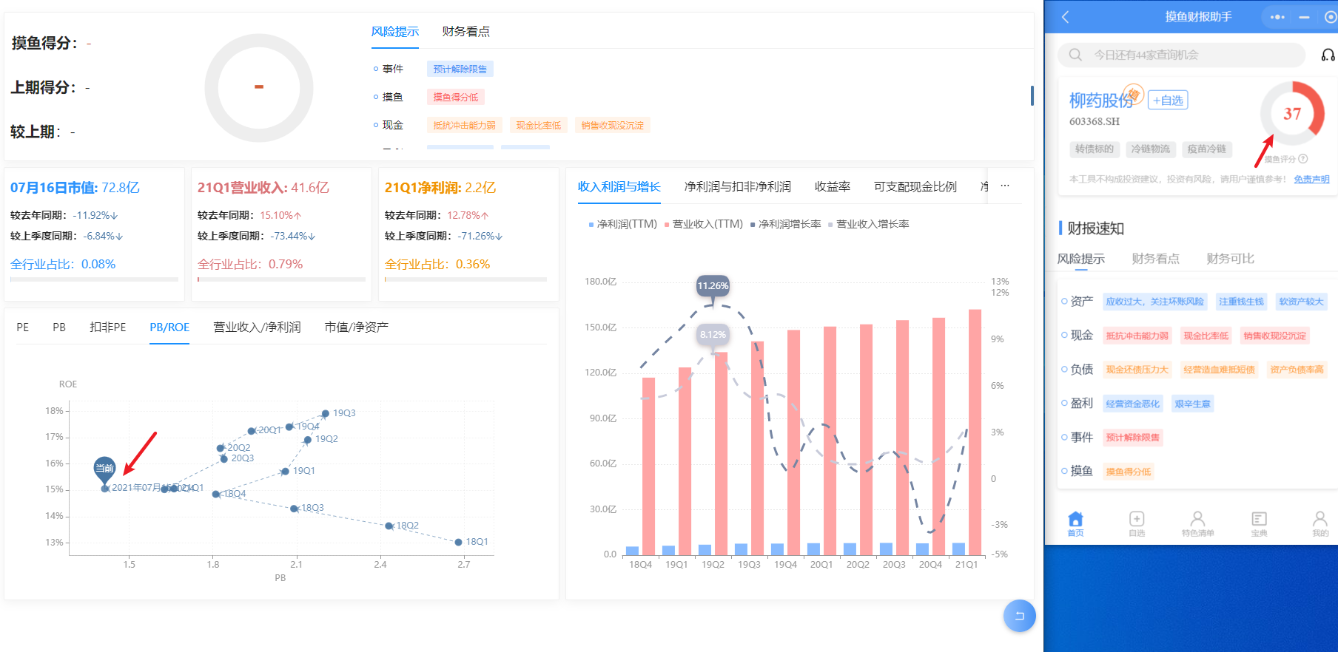Minimize the mini program using the dash icon
Viewport: 1338px width, 652px height.
[x=1304, y=16]
